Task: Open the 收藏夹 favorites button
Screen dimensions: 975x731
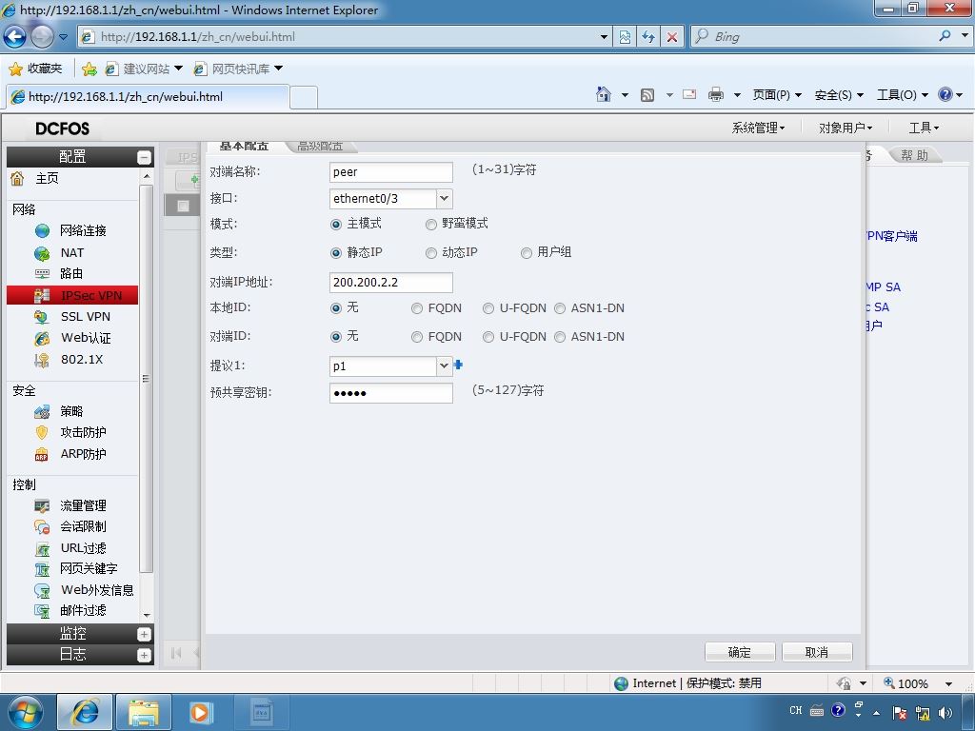Action: pyautogui.click(x=36, y=69)
